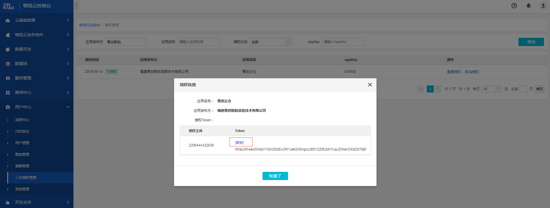Click the AppKey input field
The height and width of the screenshot is (208, 550).
tap(343, 42)
